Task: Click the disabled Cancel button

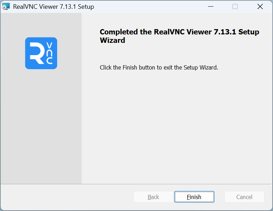Action: click(244, 197)
